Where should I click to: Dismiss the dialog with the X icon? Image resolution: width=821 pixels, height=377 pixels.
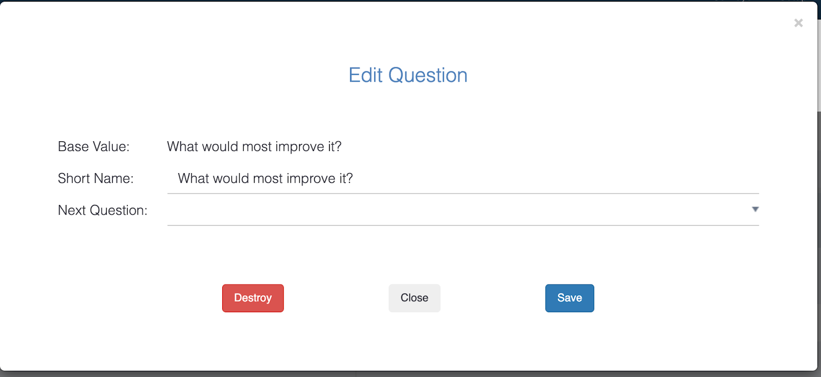pyautogui.click(x=798, y=23)
